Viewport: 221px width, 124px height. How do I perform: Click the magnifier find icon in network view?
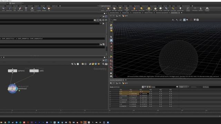(x=103, y=64)
